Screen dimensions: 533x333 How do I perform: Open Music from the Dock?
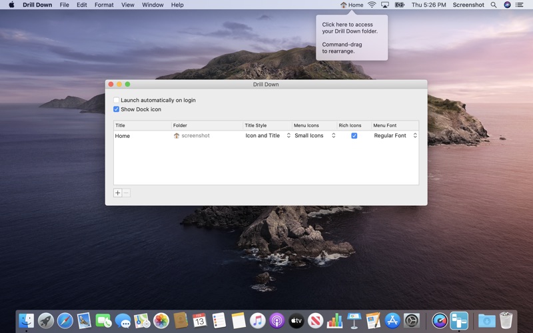pos(258,320)
